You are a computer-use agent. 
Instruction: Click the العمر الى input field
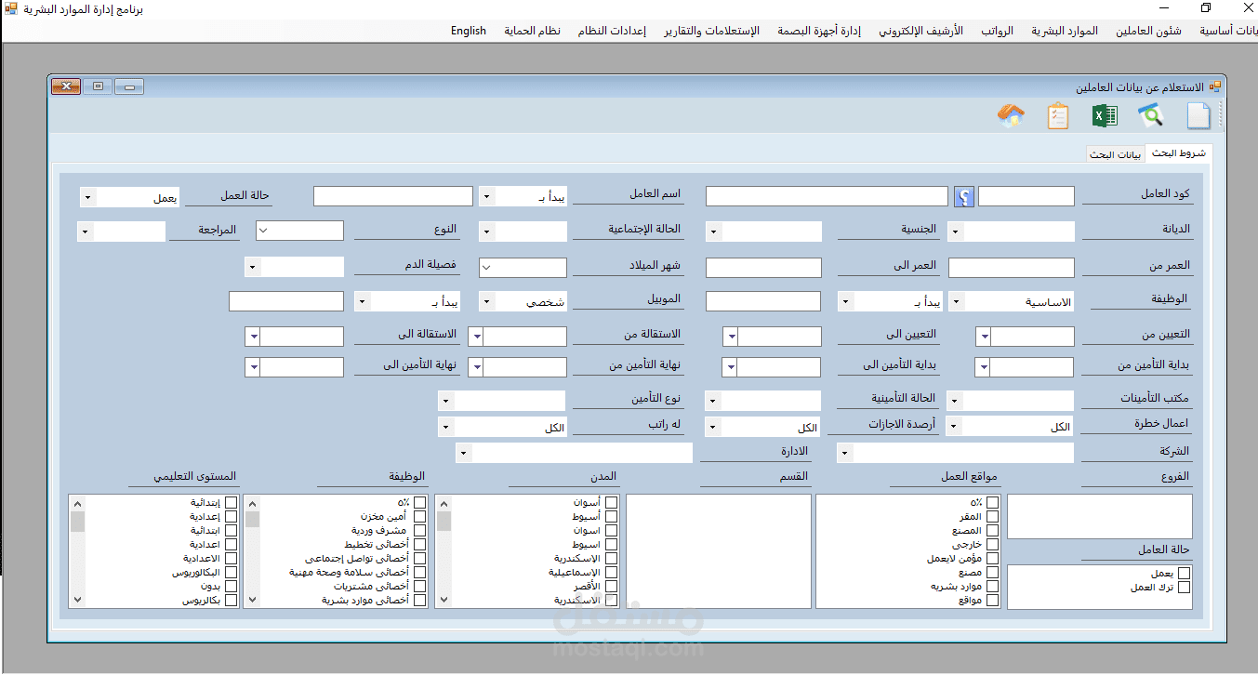tap(764, 268)
